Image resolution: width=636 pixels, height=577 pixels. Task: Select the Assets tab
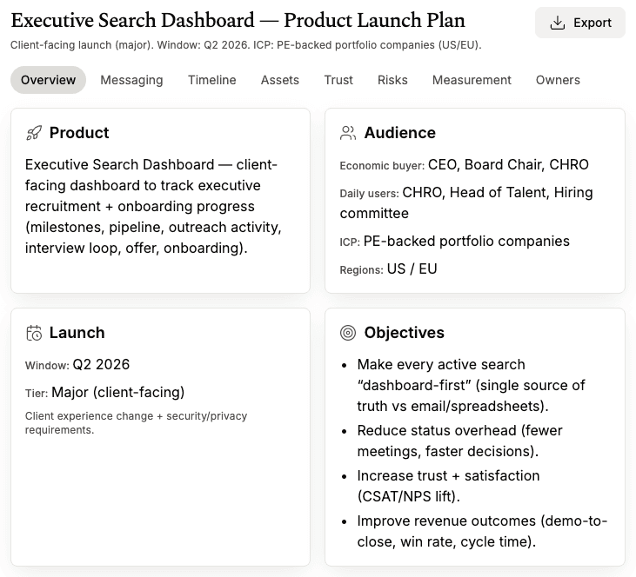pos(279,80)
